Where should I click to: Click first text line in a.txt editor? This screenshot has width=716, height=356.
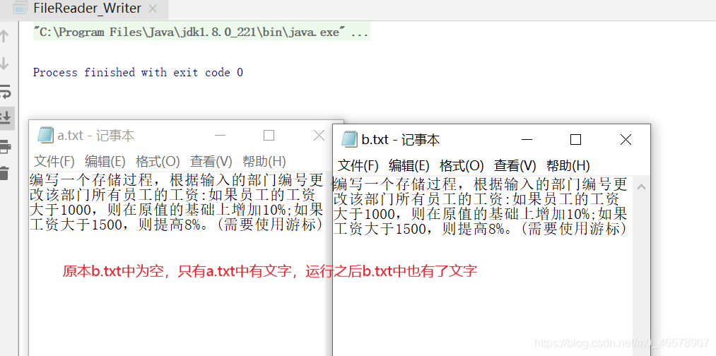(x=176, y=179)
